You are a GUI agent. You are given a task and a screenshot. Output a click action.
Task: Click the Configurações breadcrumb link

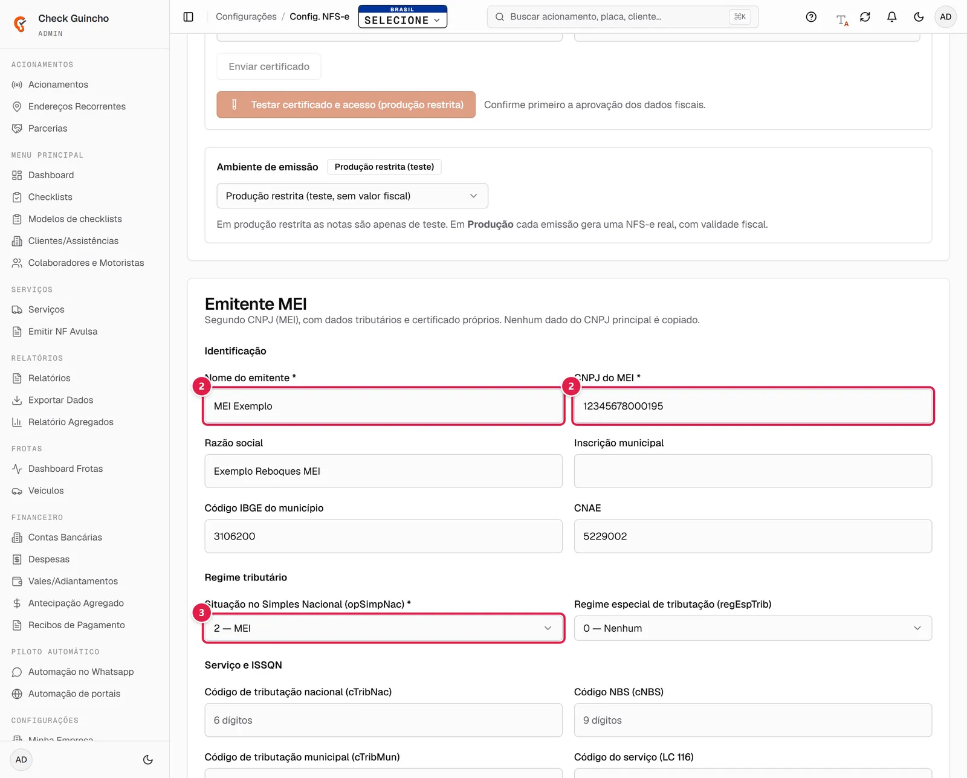pos(246,16)
